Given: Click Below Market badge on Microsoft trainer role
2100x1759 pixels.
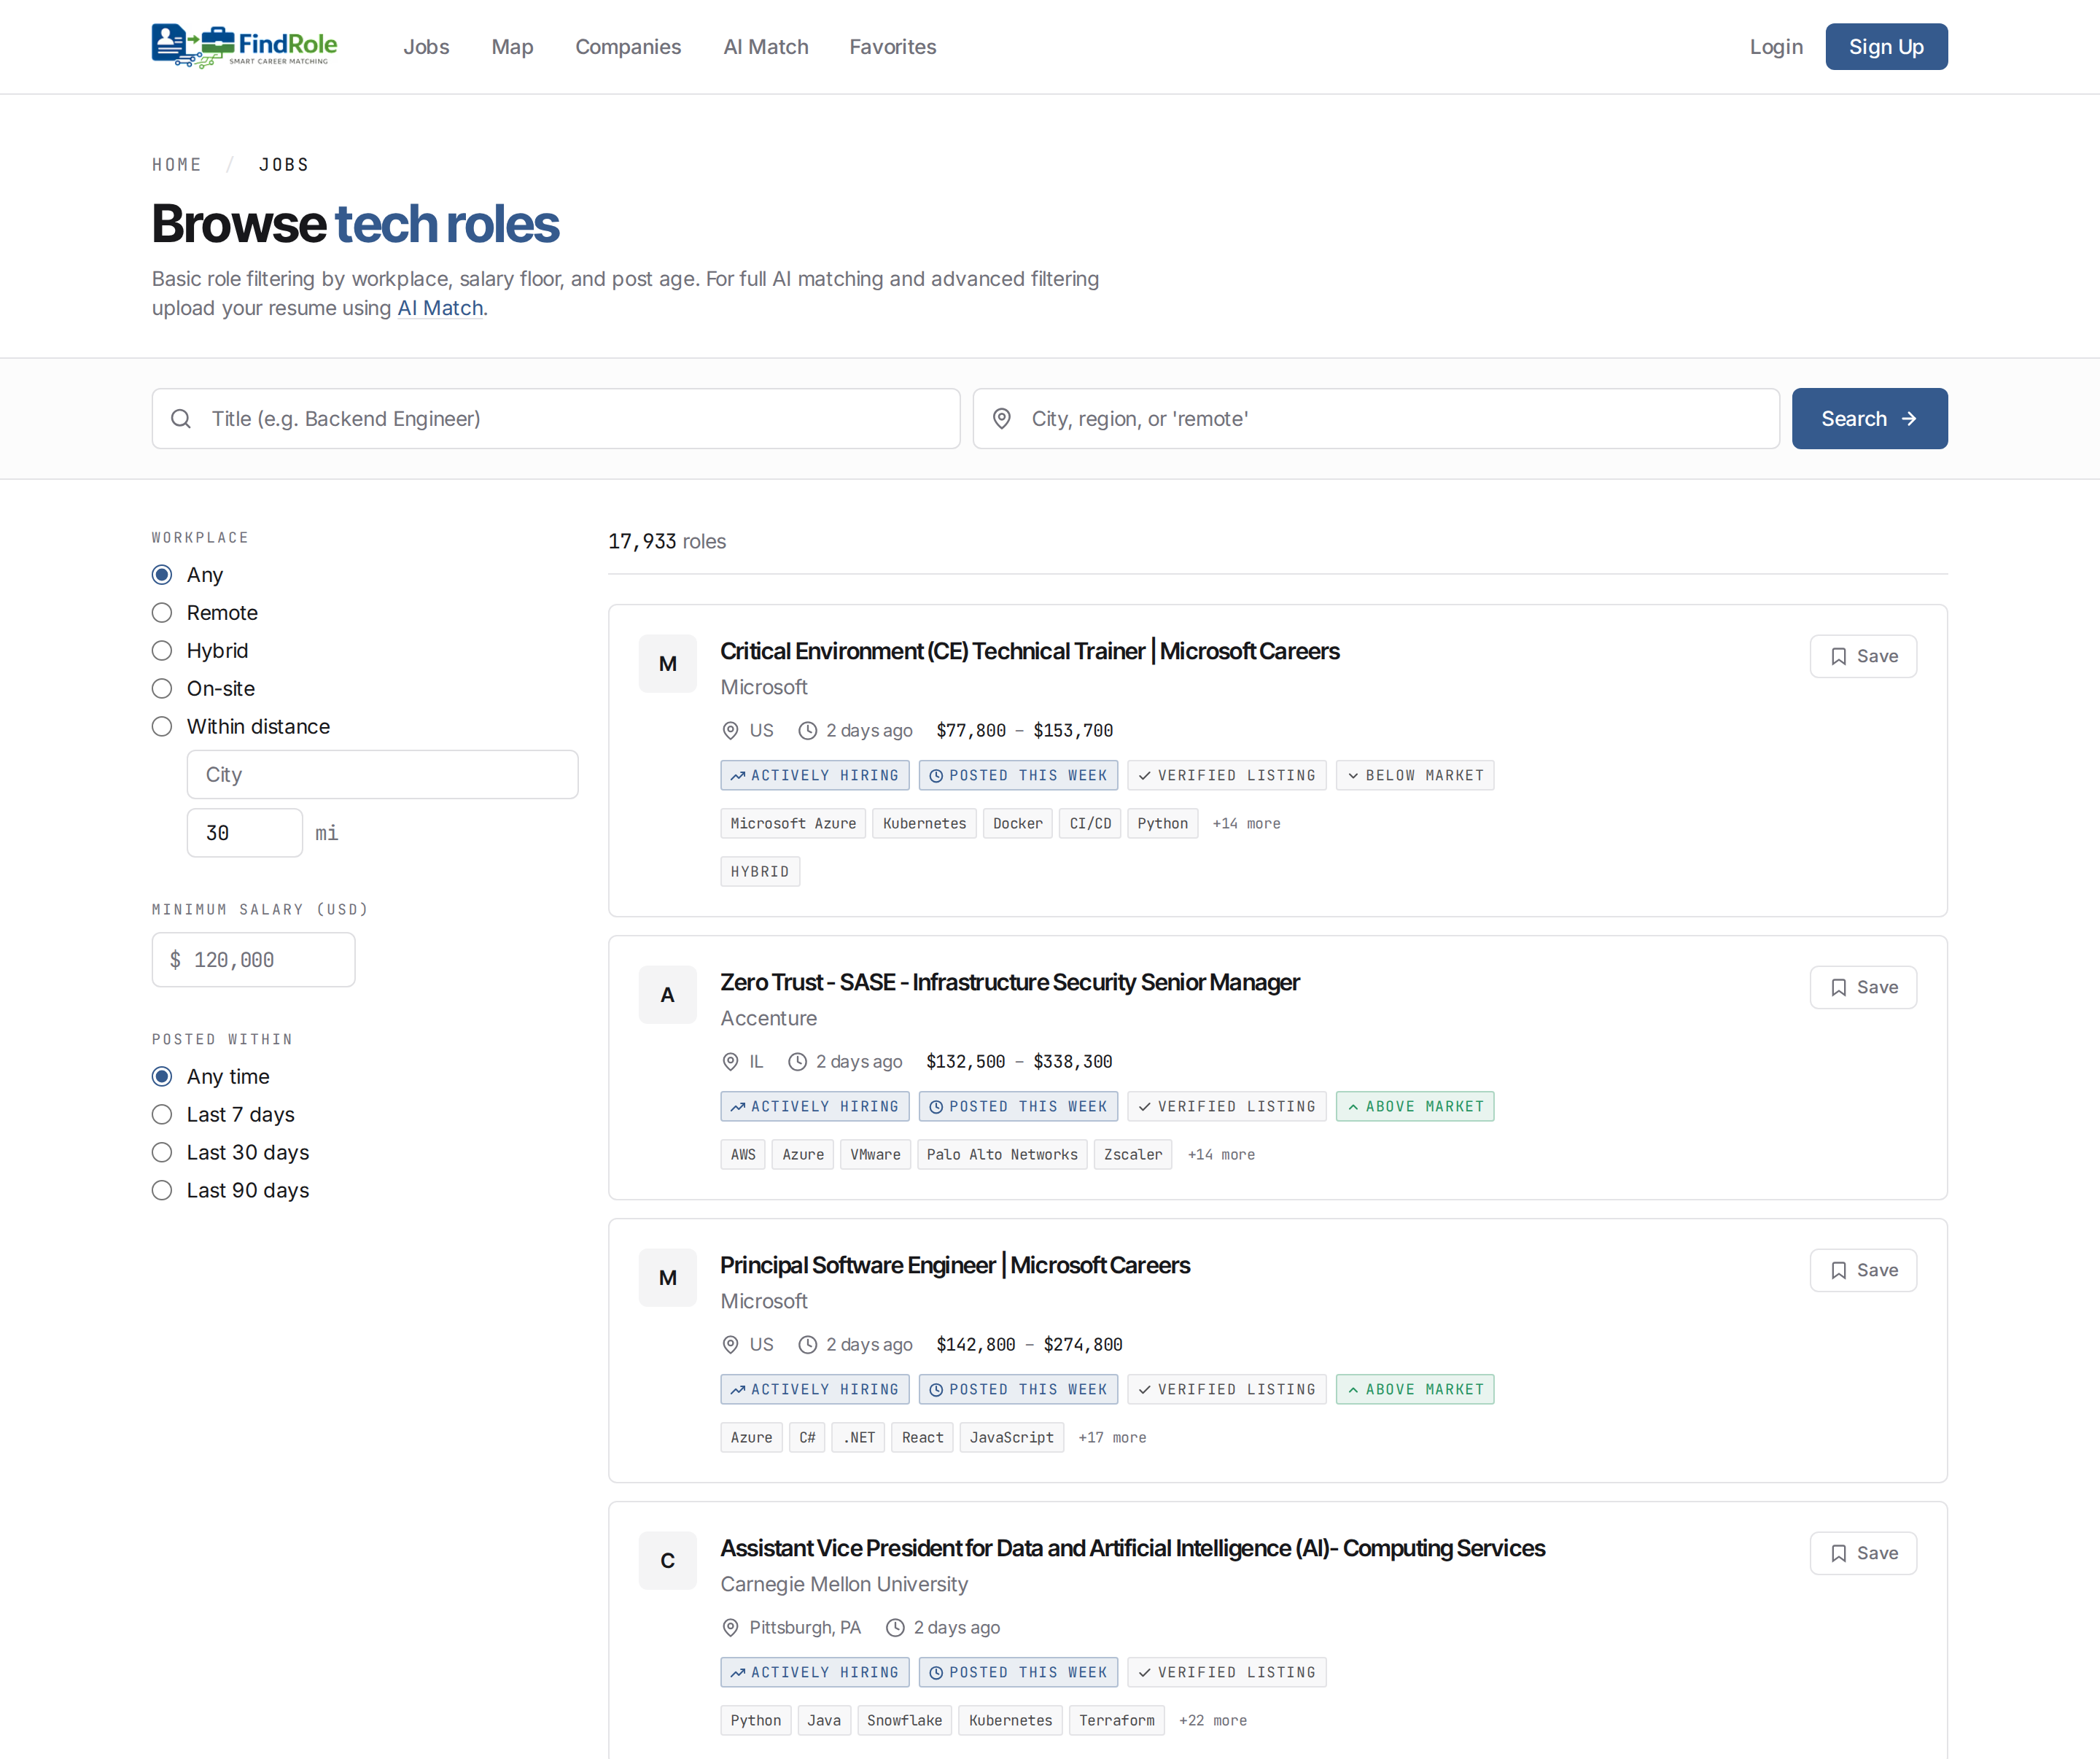Looking at the screenshot, I should coord(1415,776).
